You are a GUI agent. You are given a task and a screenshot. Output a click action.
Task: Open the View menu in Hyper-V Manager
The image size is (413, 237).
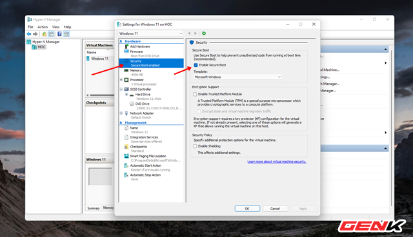pyautogui.click(x=55, y=27)
